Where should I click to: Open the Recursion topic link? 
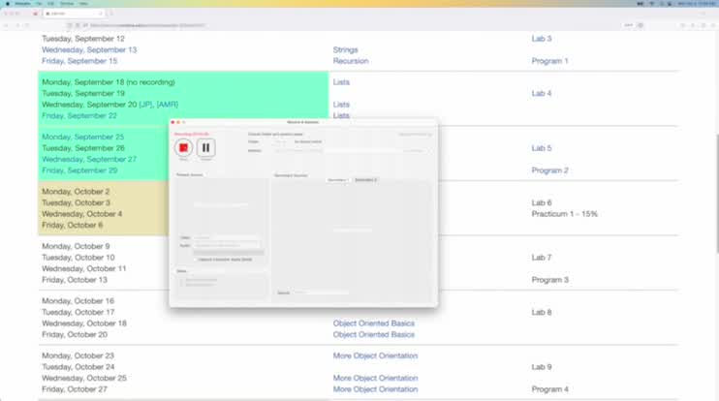(351, 61)
